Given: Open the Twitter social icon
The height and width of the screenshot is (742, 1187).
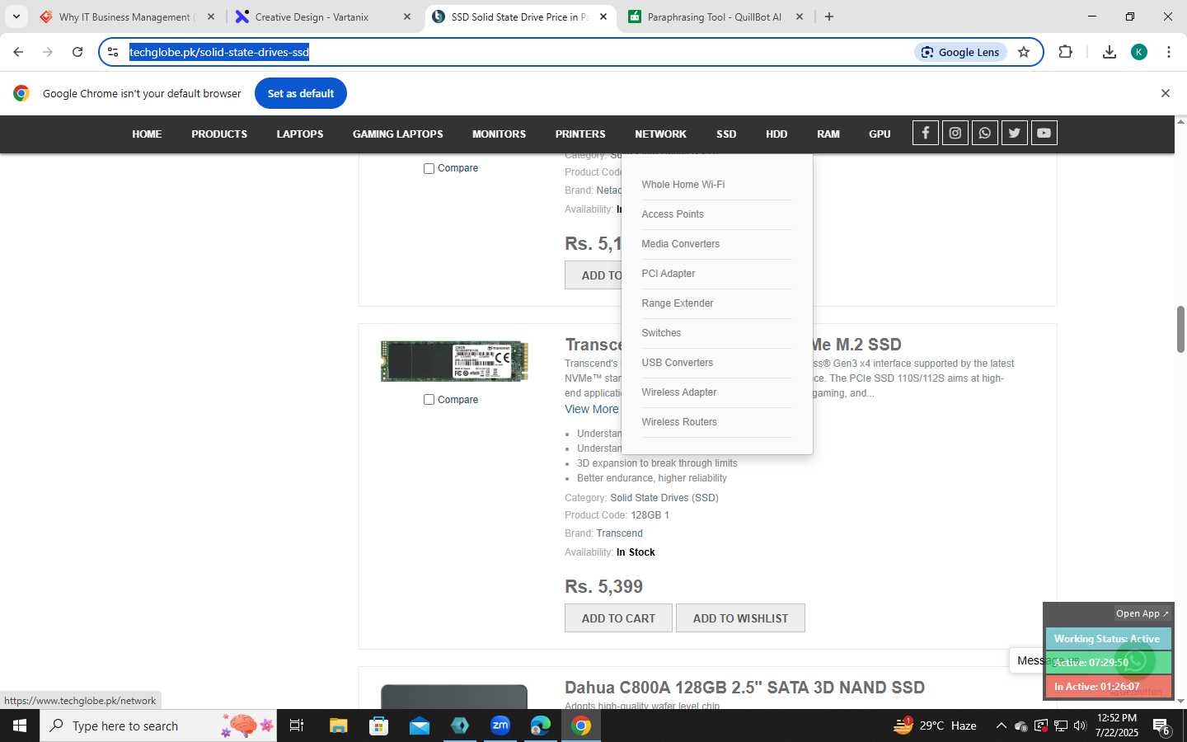Looking at the screenshot, I should click(x=1014, y=134).
